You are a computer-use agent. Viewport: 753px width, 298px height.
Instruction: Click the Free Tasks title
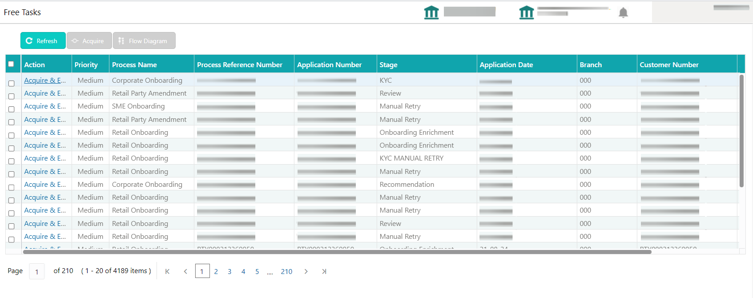pos(22,12)
